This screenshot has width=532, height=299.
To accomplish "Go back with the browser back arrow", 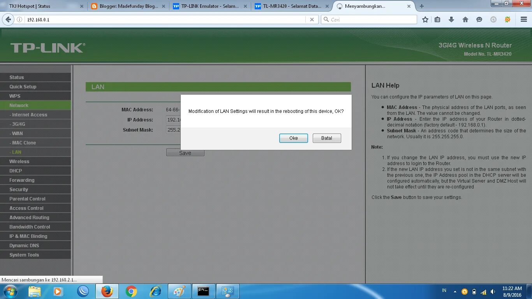I will 8,19.
